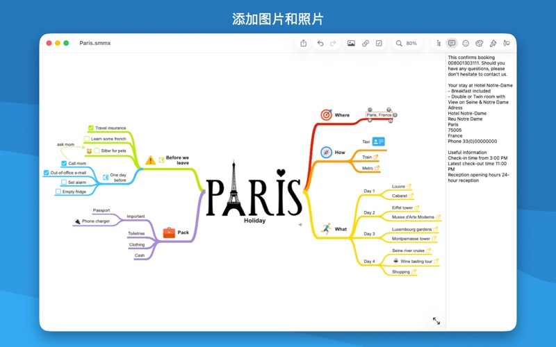The width and height of the screenshot is (556, 347).
Task: Tick the Empty fridge checkbox
Action: click(58, 192)
